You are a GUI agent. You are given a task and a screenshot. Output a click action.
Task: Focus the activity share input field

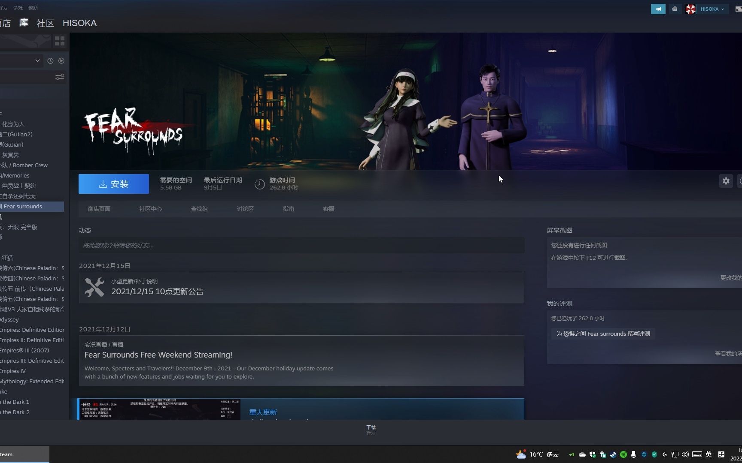click(301, 245)
